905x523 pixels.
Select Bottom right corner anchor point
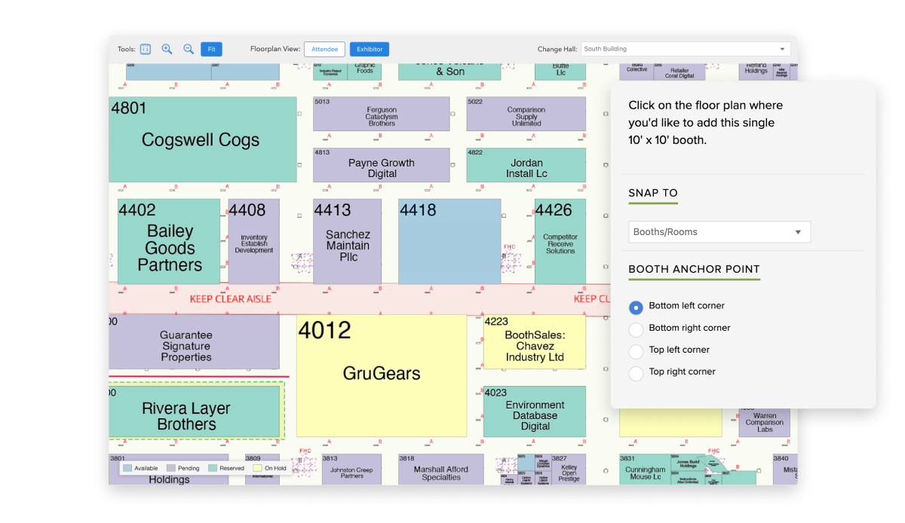[x=636, y=329]
